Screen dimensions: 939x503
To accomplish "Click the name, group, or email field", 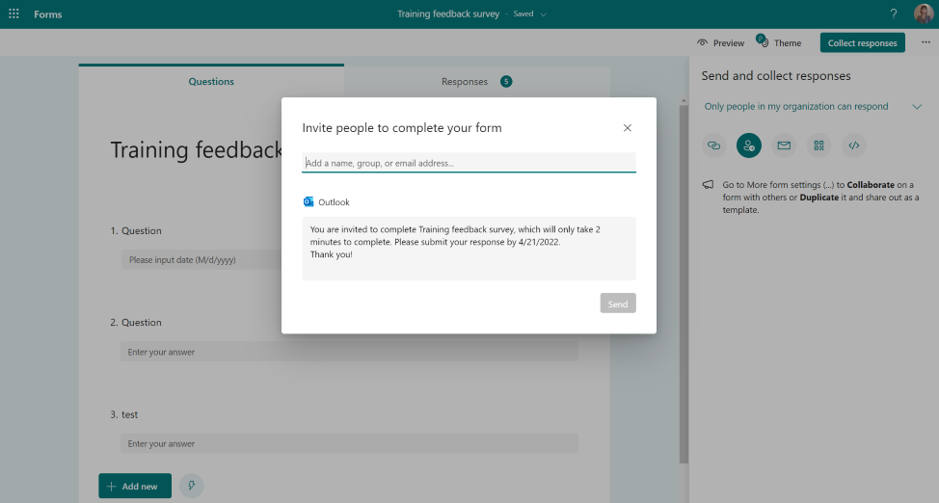I will [x=469, y=163].
